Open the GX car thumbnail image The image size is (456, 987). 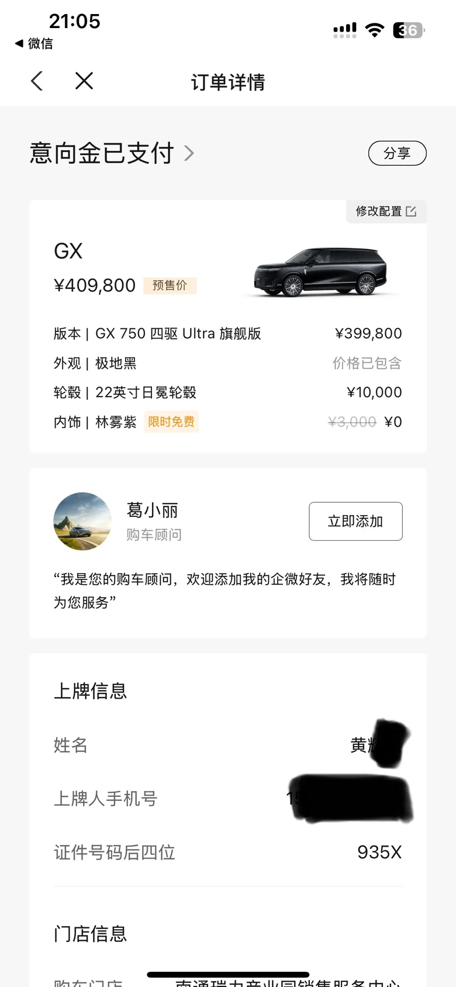(320, 272)
